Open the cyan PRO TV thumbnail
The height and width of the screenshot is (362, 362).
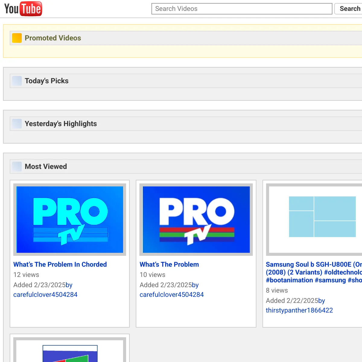[x=70, y=220]
